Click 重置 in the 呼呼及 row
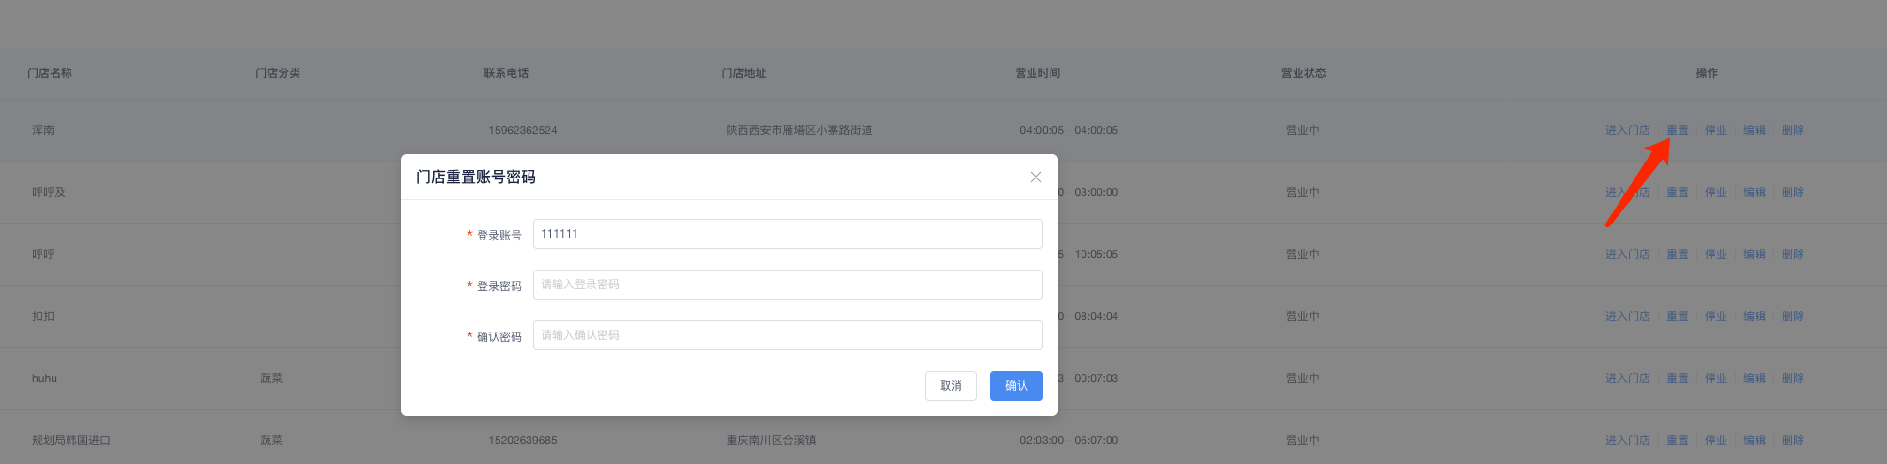 (1677, 193)
